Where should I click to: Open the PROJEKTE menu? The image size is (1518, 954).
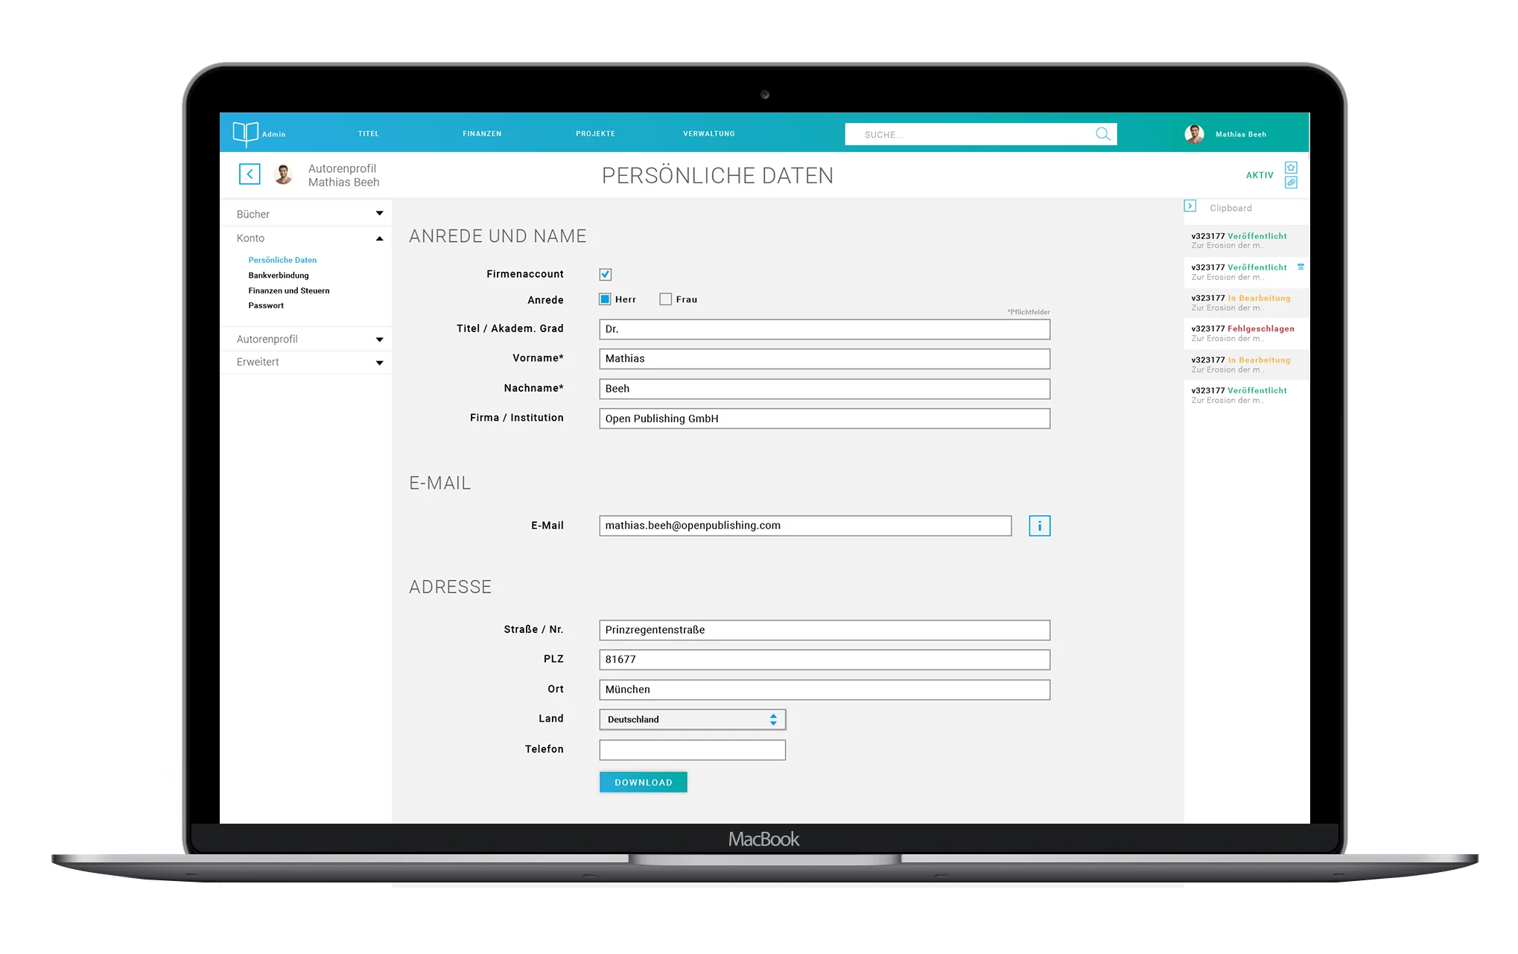click(596, 134)
